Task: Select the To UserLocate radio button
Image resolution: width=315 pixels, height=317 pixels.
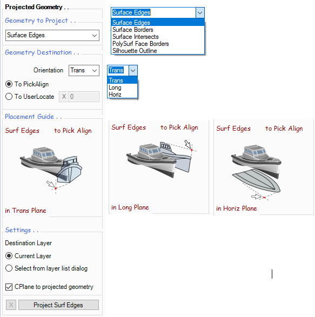Action: coord(9,97)
